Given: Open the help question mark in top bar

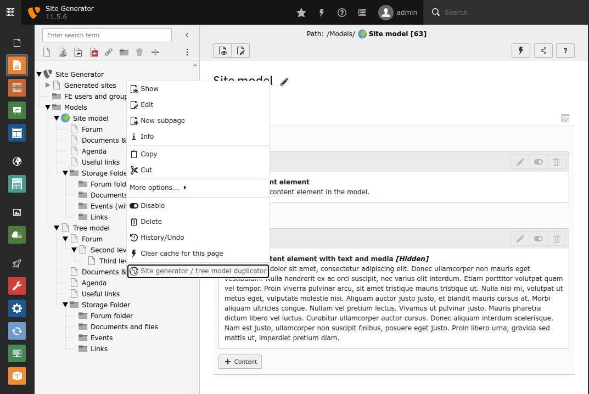Looking at the screenshot, I should click(342, 13).
